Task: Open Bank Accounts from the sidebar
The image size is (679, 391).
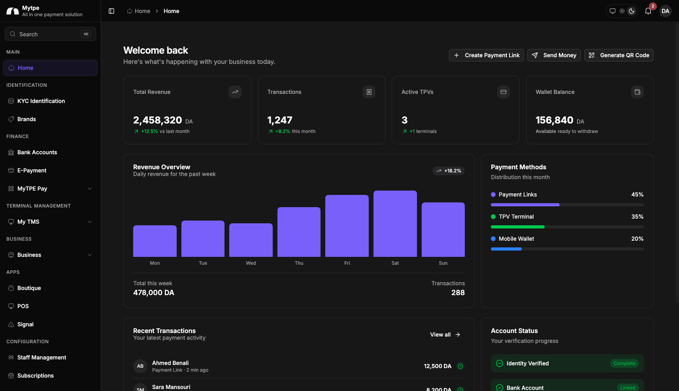Action: (x=37, y=152)
